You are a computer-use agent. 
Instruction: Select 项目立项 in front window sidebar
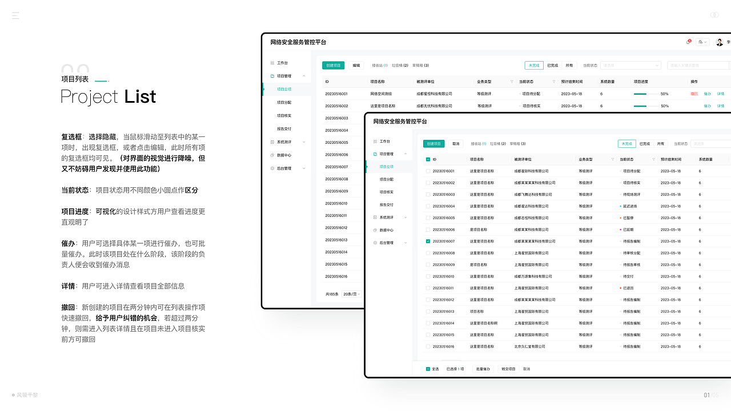coord(387,167)
